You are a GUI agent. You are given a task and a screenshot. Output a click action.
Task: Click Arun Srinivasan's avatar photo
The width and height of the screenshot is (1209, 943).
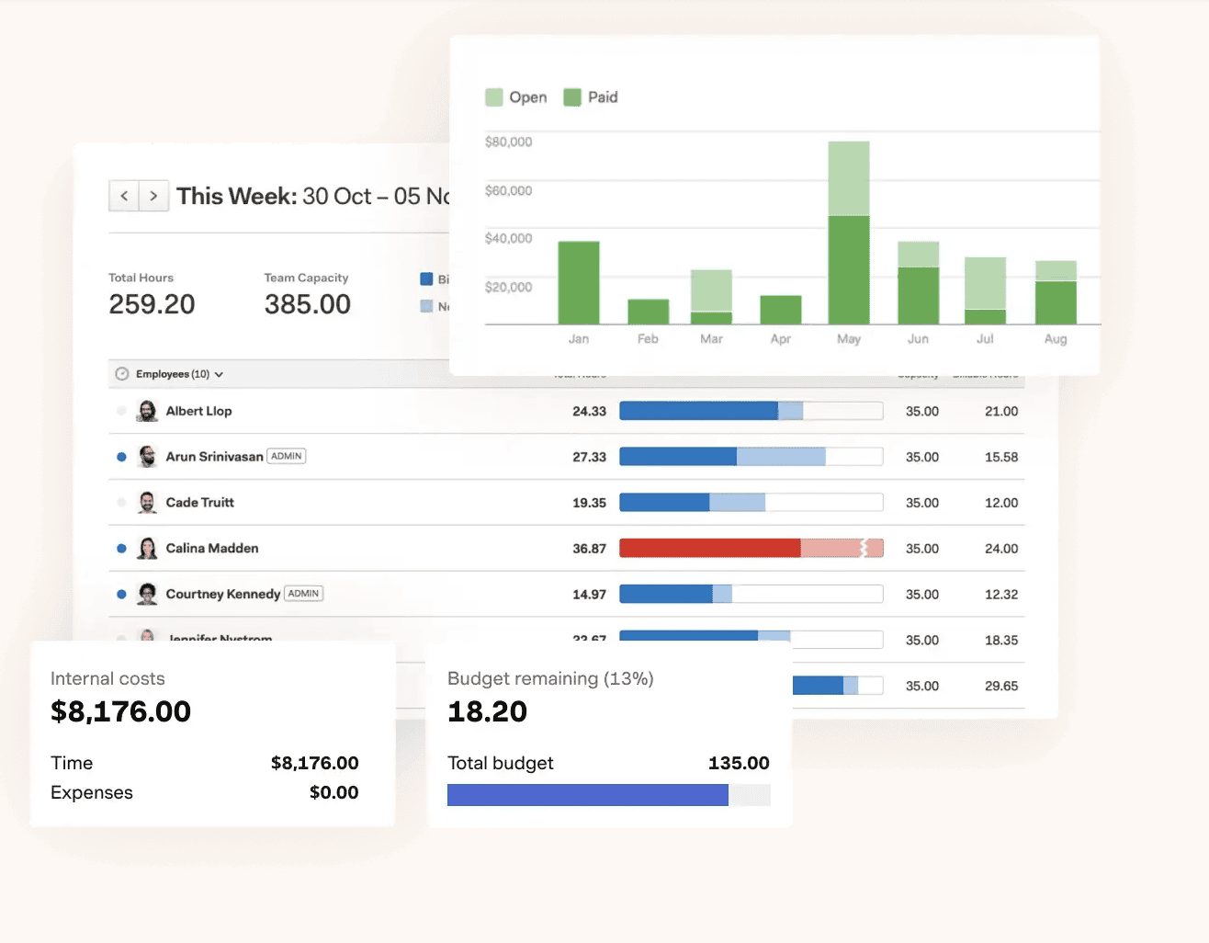click(x=147, y=457)
